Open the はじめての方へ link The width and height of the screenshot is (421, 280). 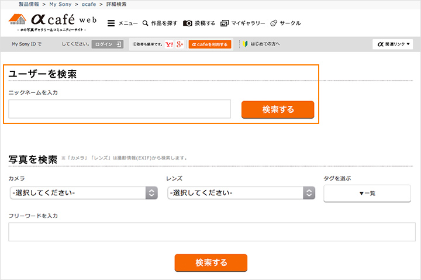pyautogui.click(x=265, y=44)
